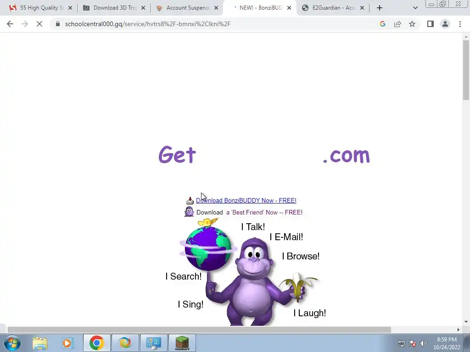
Task: Click a 'Best Friend' Now -- FREE! link
Action: tap(264, 213)
